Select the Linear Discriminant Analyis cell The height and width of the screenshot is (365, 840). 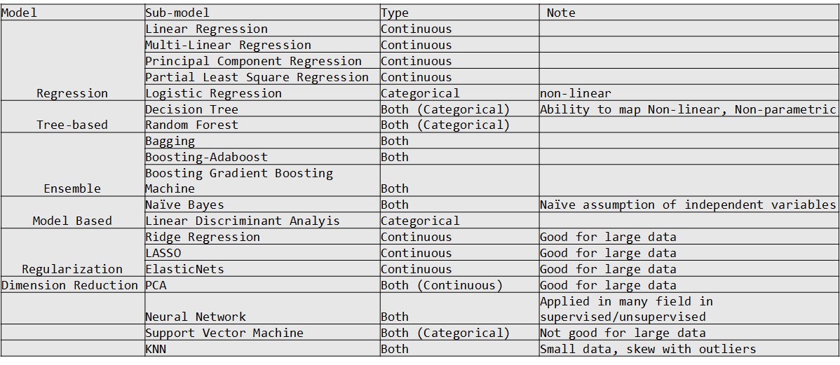[x=262, y=221]
